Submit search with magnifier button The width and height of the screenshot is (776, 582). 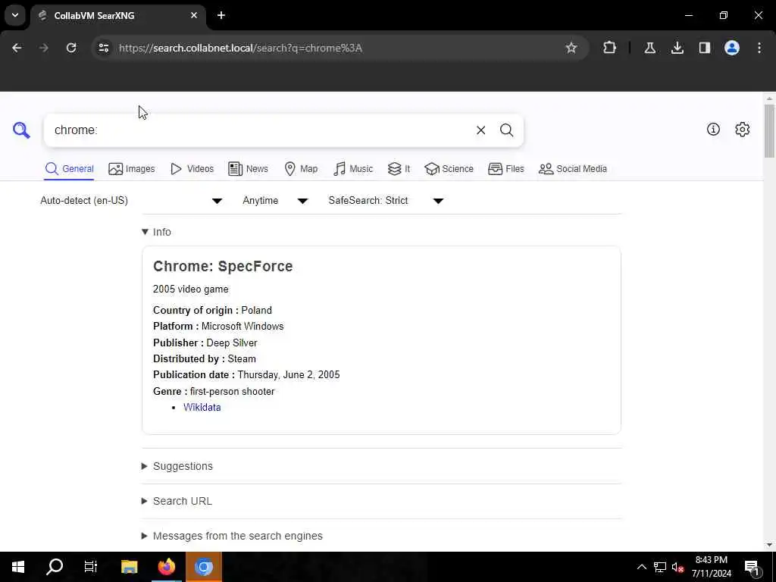click(x=506, y=130)
